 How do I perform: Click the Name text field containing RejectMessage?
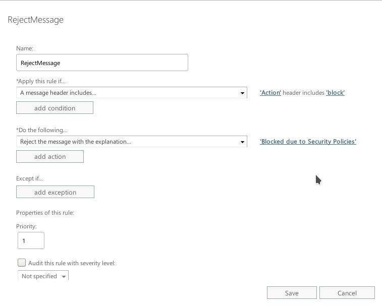click(x=102, y=63)
